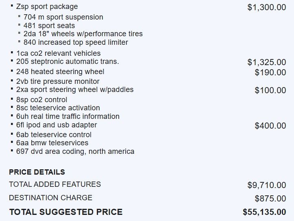Image resolution: width=294 pixels, height=221 pixels.
Task: Click the DESTINATION CHARGE label
Action: tap(50, 198)
